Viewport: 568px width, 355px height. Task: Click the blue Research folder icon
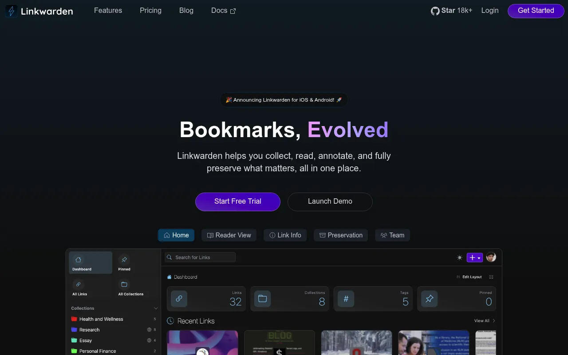pos(74,330)
